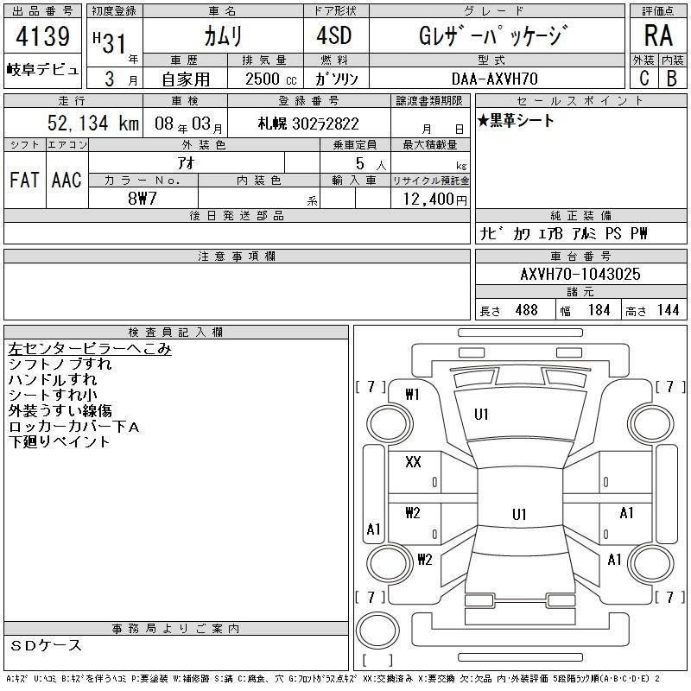Click the car name カムリ

(222, 36)
